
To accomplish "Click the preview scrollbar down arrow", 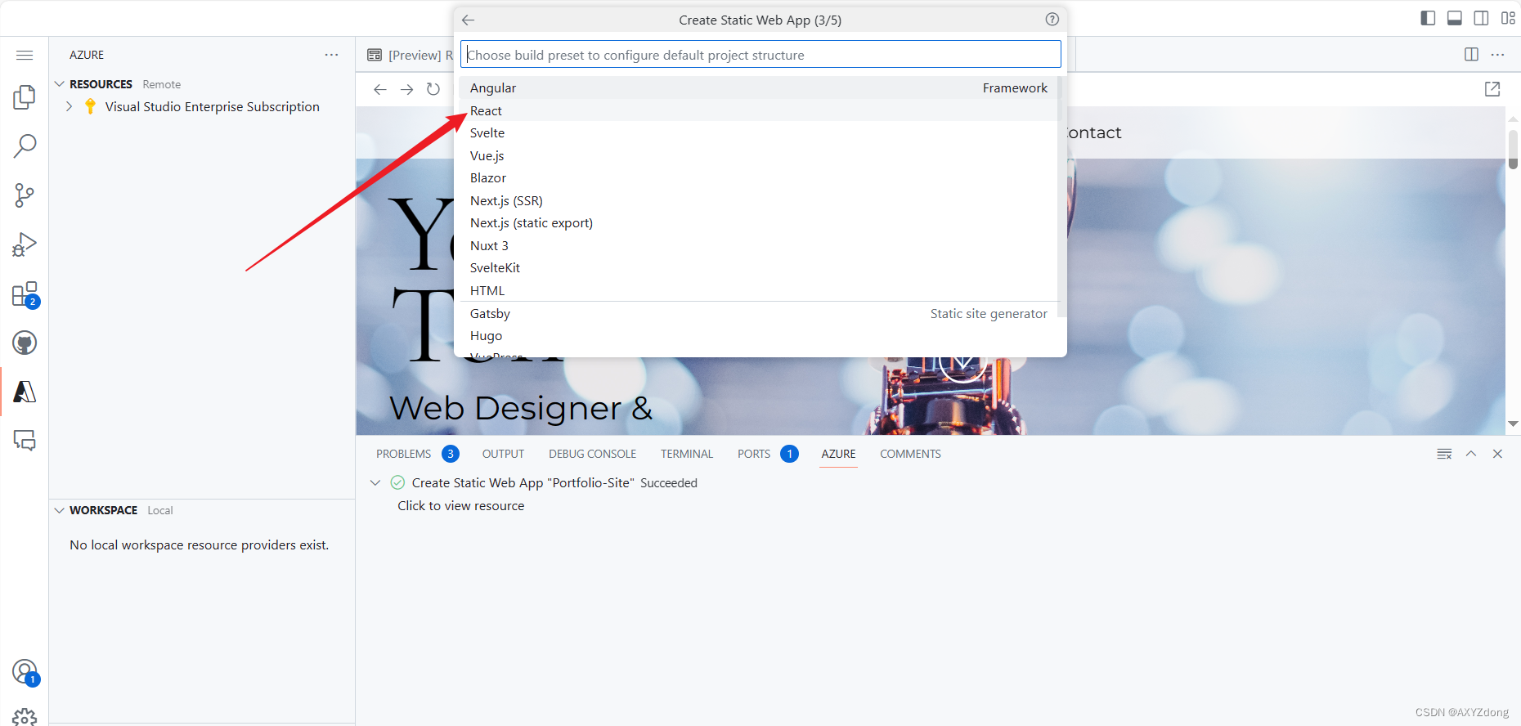I will click(1513, 423).
